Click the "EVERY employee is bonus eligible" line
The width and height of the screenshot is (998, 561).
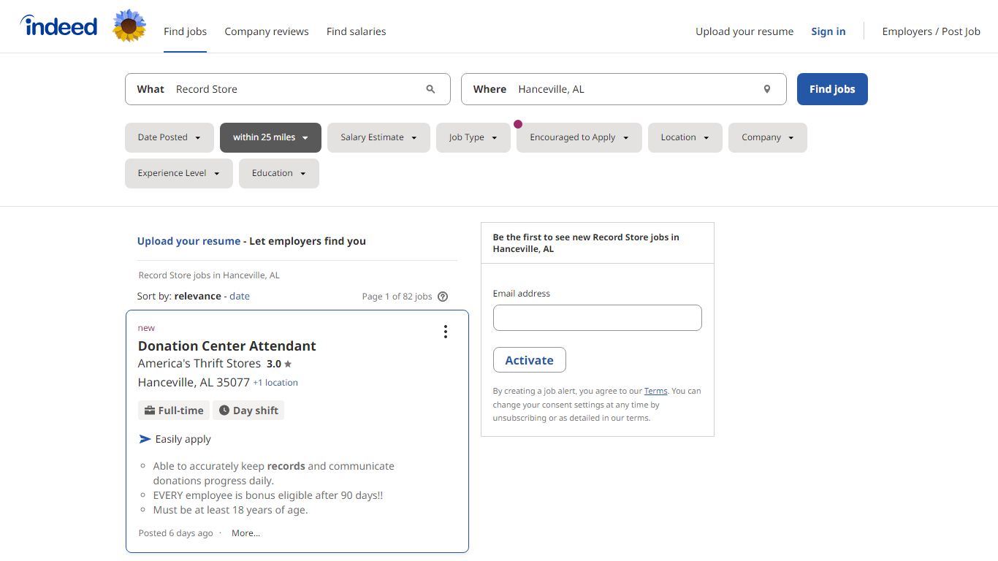[x=268, y=495]
